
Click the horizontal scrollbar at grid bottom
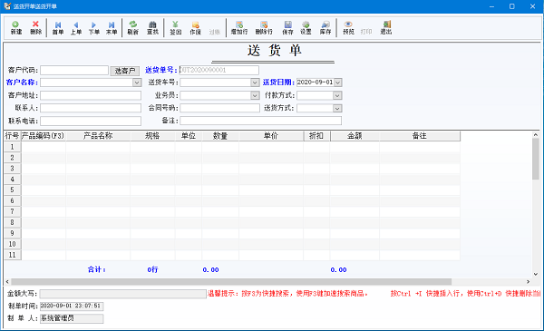coord(231,282)
